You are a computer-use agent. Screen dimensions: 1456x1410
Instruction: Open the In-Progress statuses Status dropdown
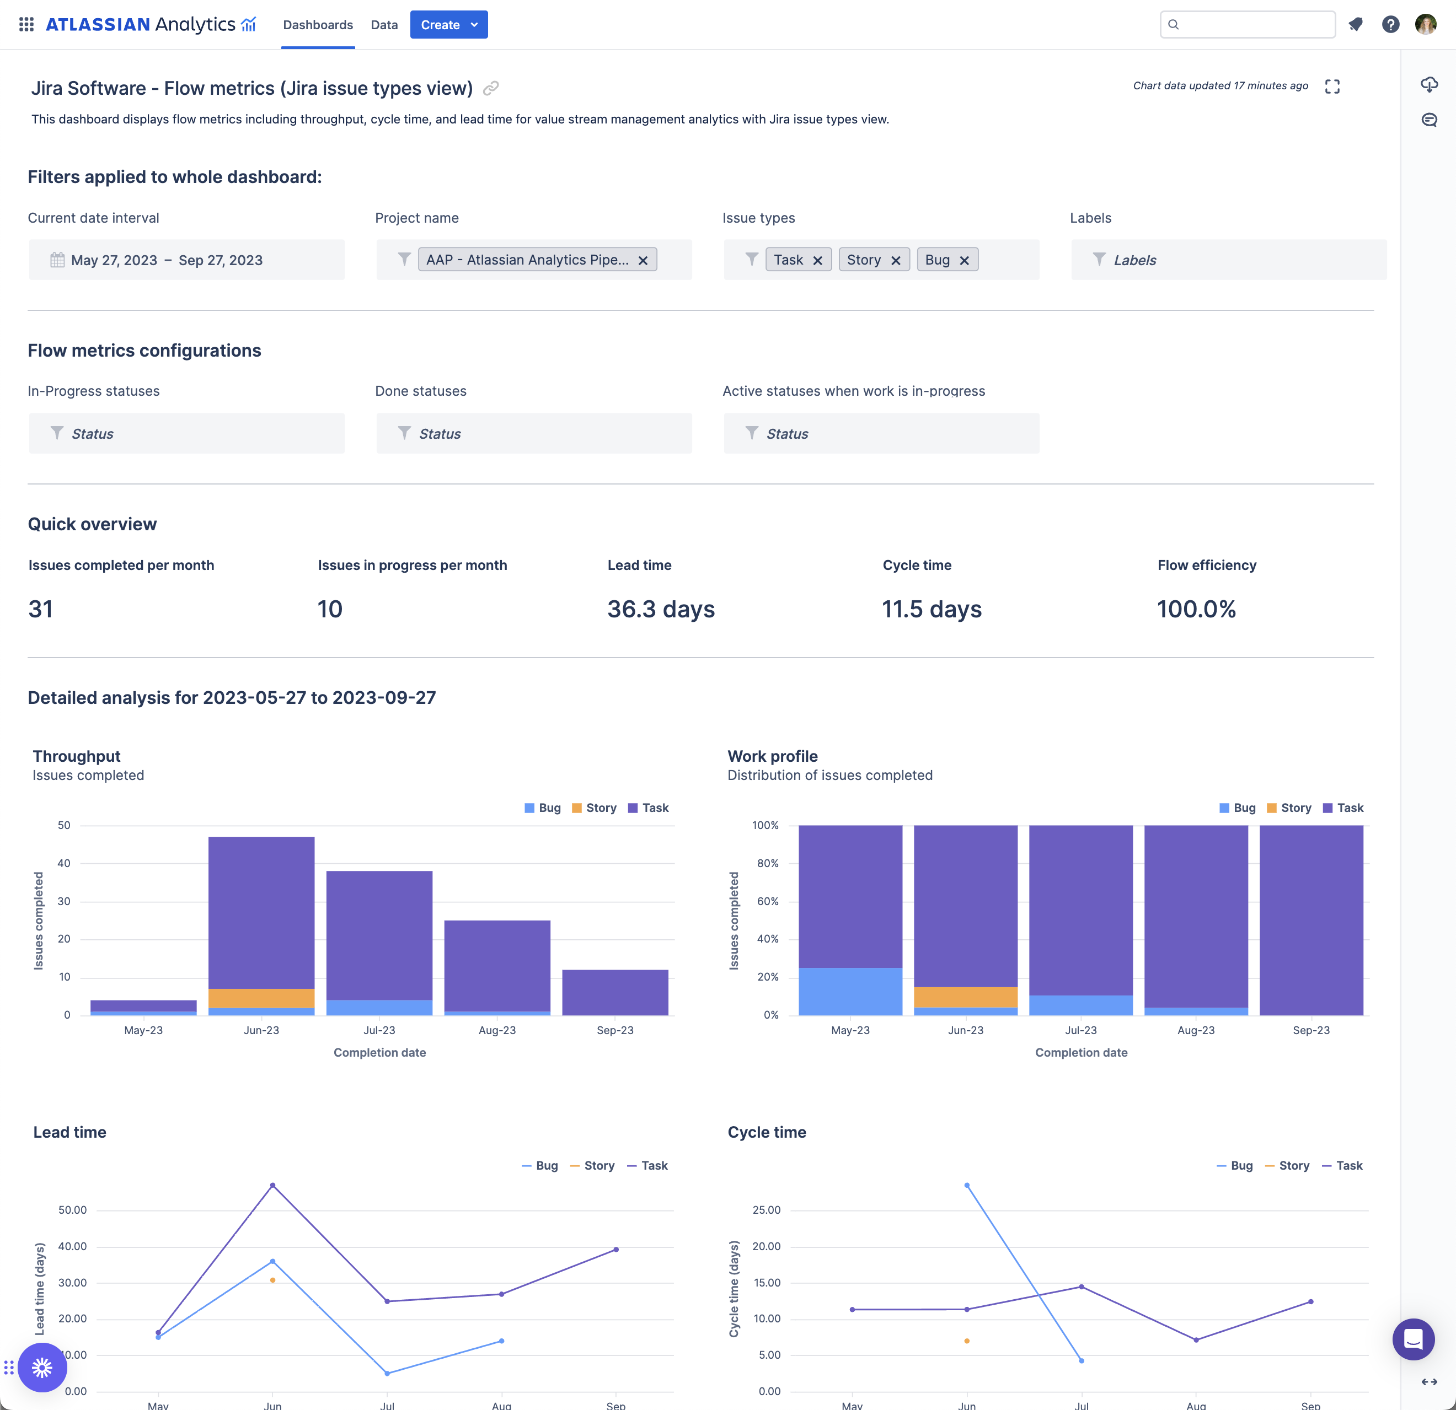tap(186, 434)
